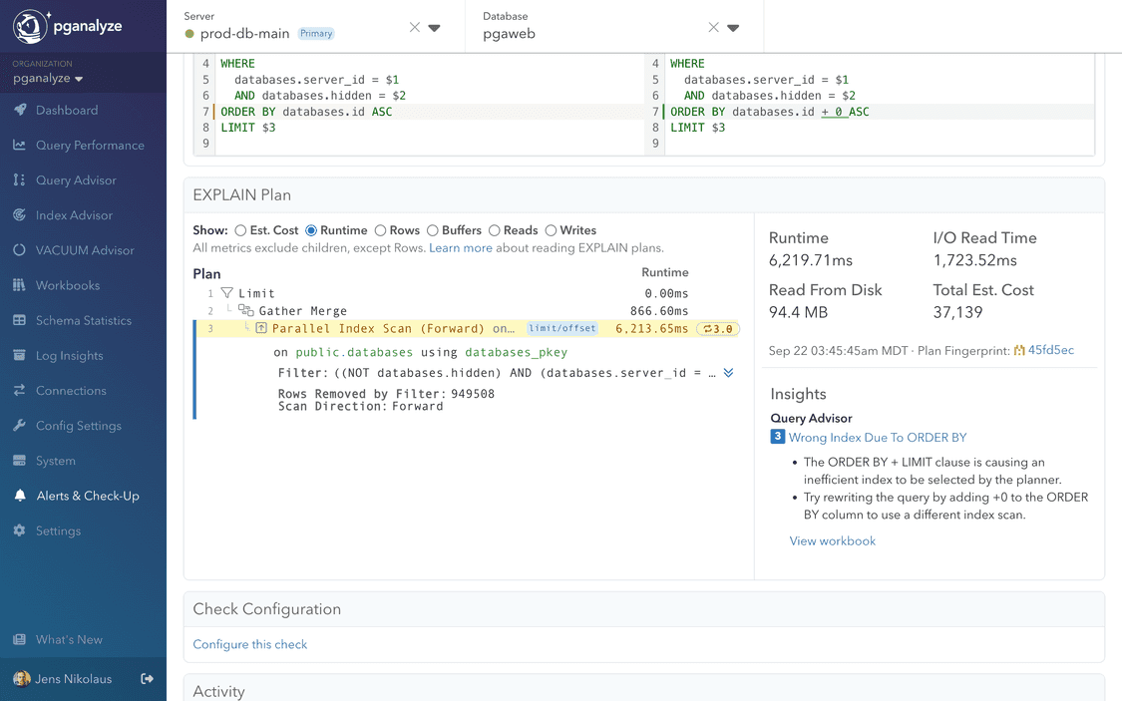This screenshot has height=701, width=1122.
Task: Open the Server selector dropdown
Action: [x=436, y=27]
